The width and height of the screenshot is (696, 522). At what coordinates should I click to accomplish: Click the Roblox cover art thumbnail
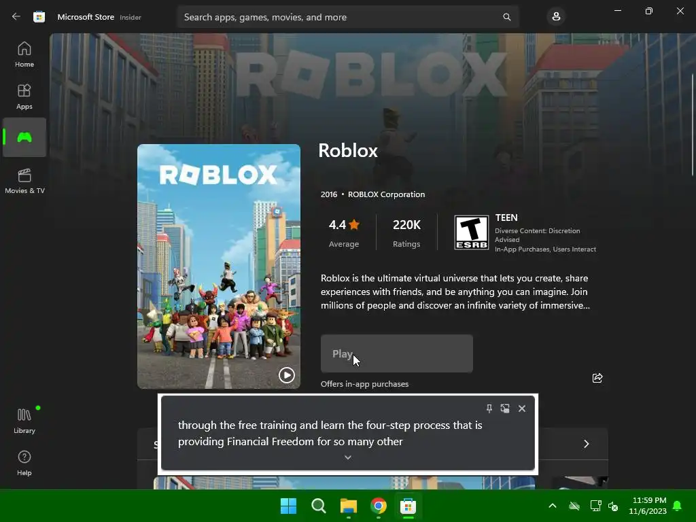[x=218, y=266]
